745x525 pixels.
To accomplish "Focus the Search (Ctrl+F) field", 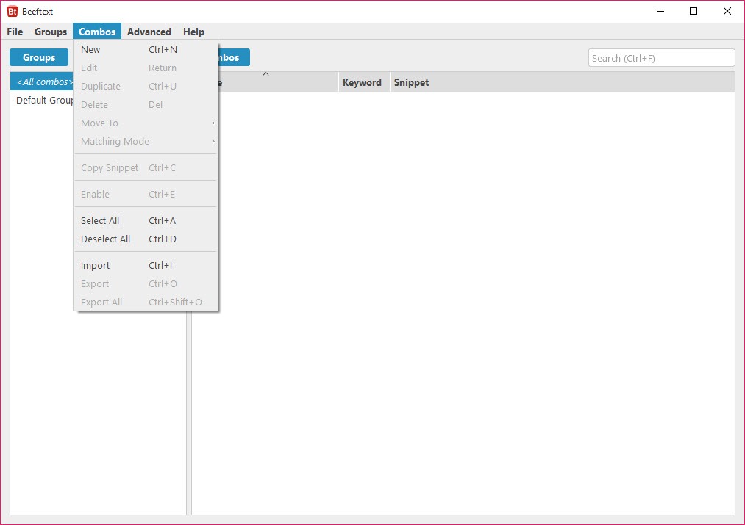I will tap(661, 58).
